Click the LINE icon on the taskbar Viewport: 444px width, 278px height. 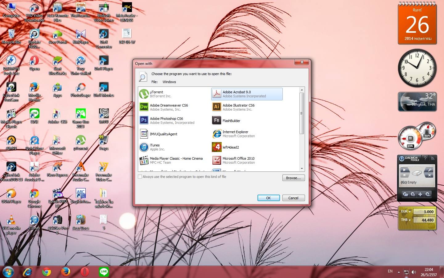tap(104, 272)
